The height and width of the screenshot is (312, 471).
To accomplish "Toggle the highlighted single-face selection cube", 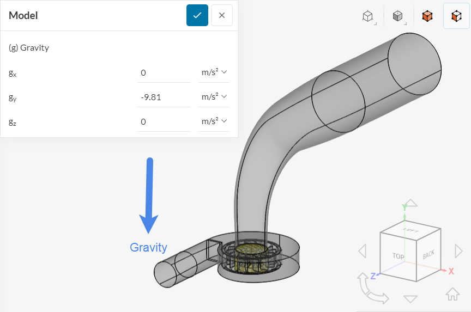I will [x=456, y=16].
